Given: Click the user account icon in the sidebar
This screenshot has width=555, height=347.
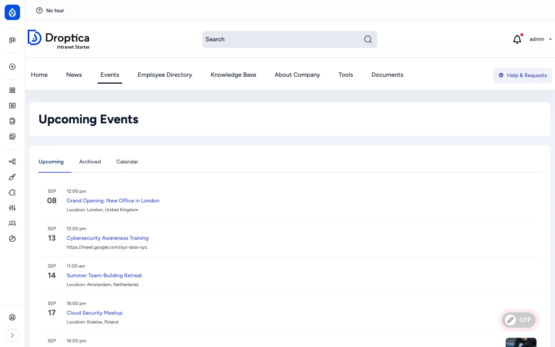Looking at the screenshot, I should 12,317.
